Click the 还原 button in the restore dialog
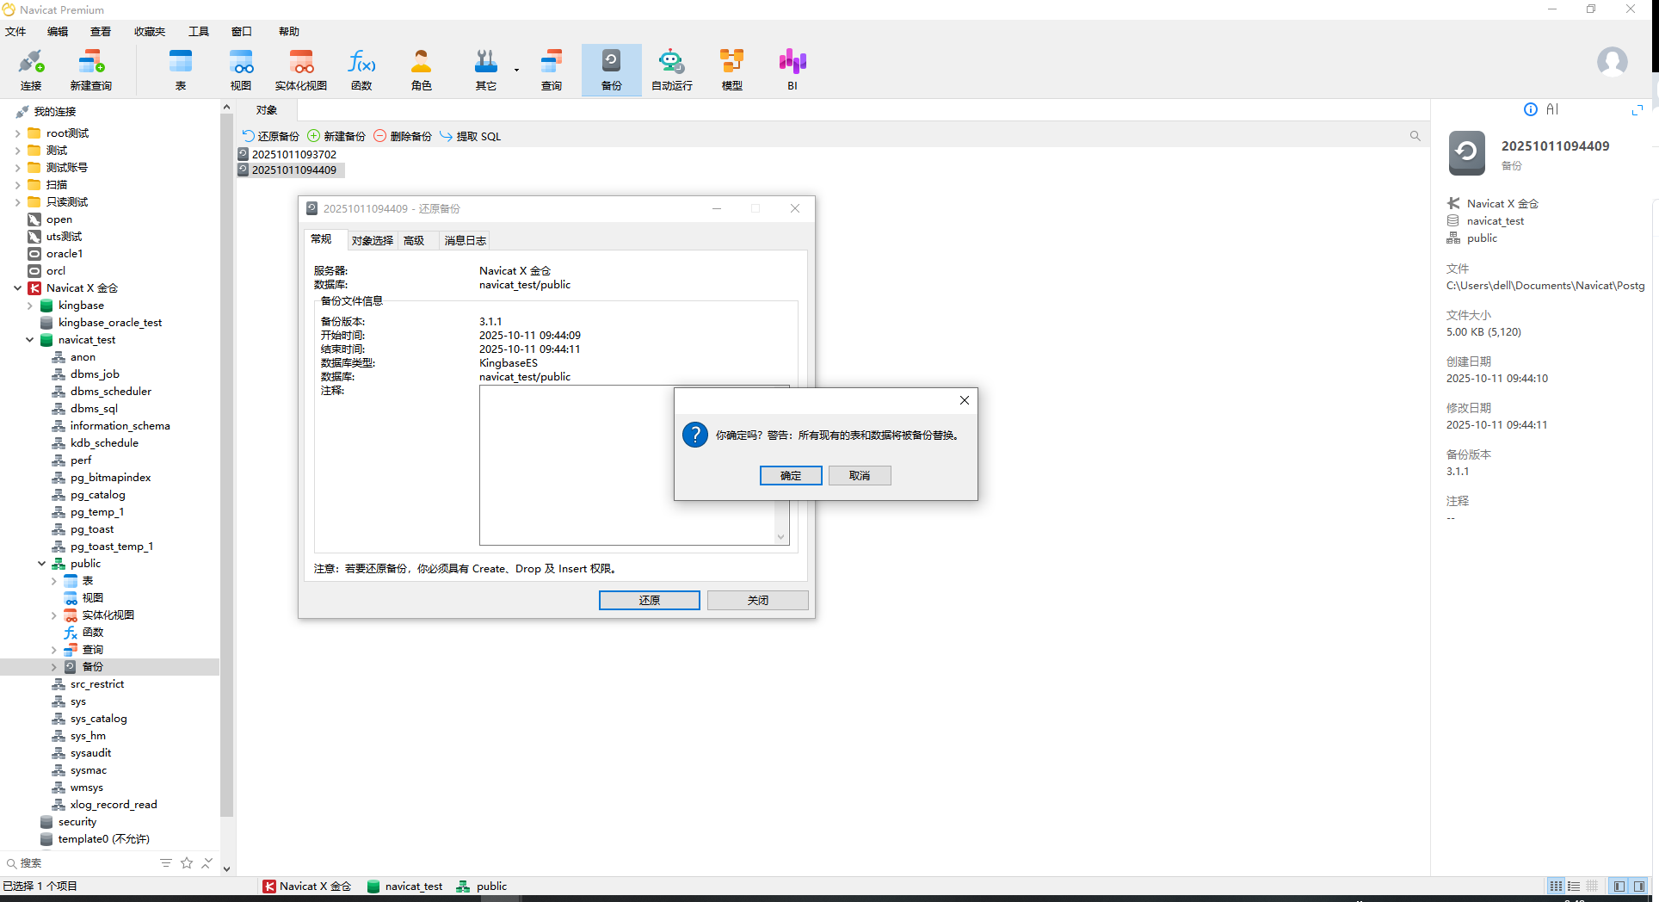The width and height of the screenshot is (1659, 902). [650, 600]
